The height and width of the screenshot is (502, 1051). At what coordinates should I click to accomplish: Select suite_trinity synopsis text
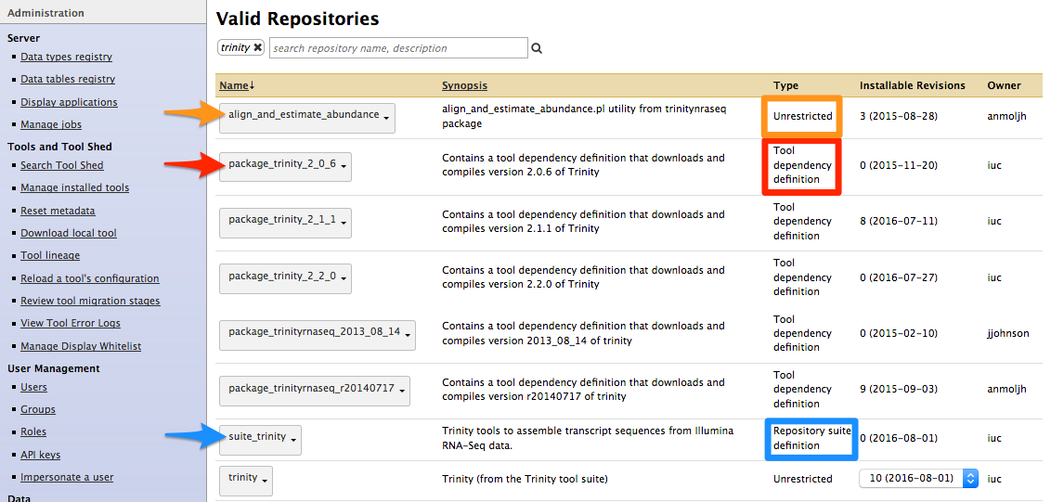[588, 438]
